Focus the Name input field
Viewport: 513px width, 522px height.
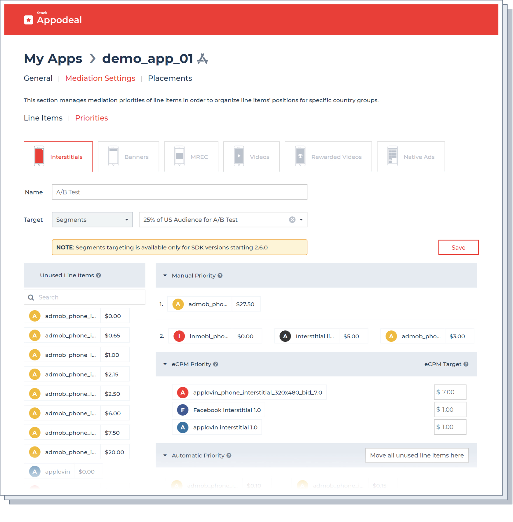[180, 192]
